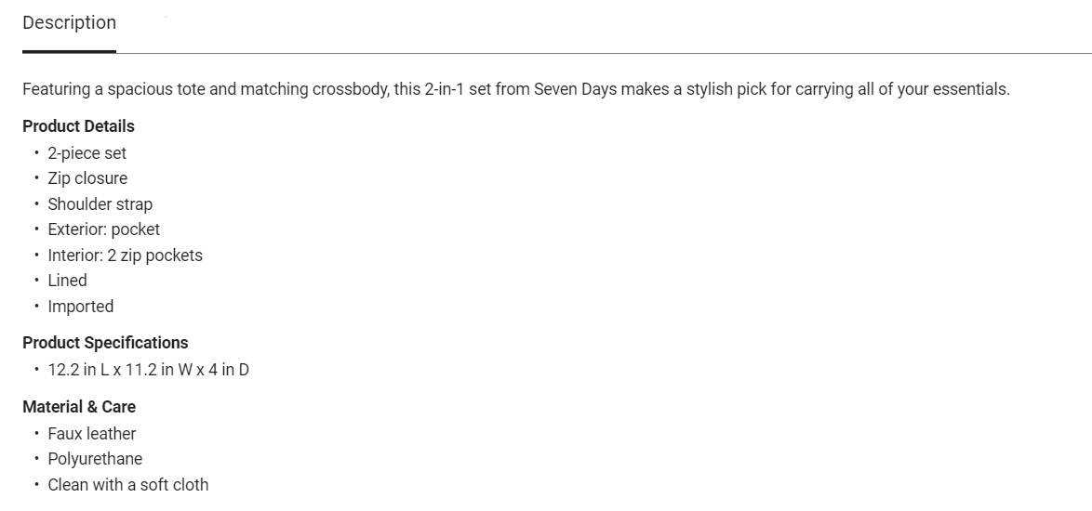
Task: Click the Zip closure list item
Action: pos(87,178)
